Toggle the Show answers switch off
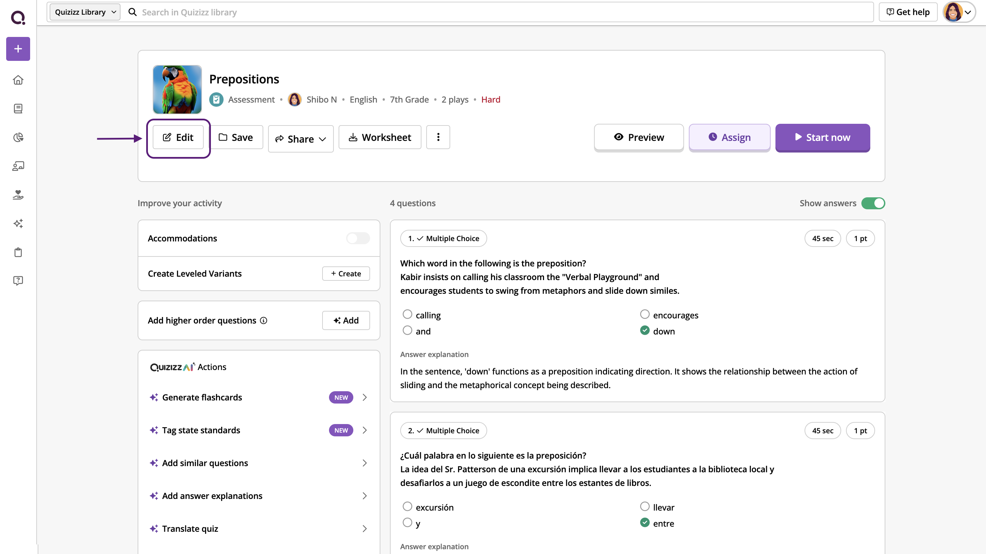Image resolution: width=986 pixels, height=554 pixels. (x=873, y=203)
